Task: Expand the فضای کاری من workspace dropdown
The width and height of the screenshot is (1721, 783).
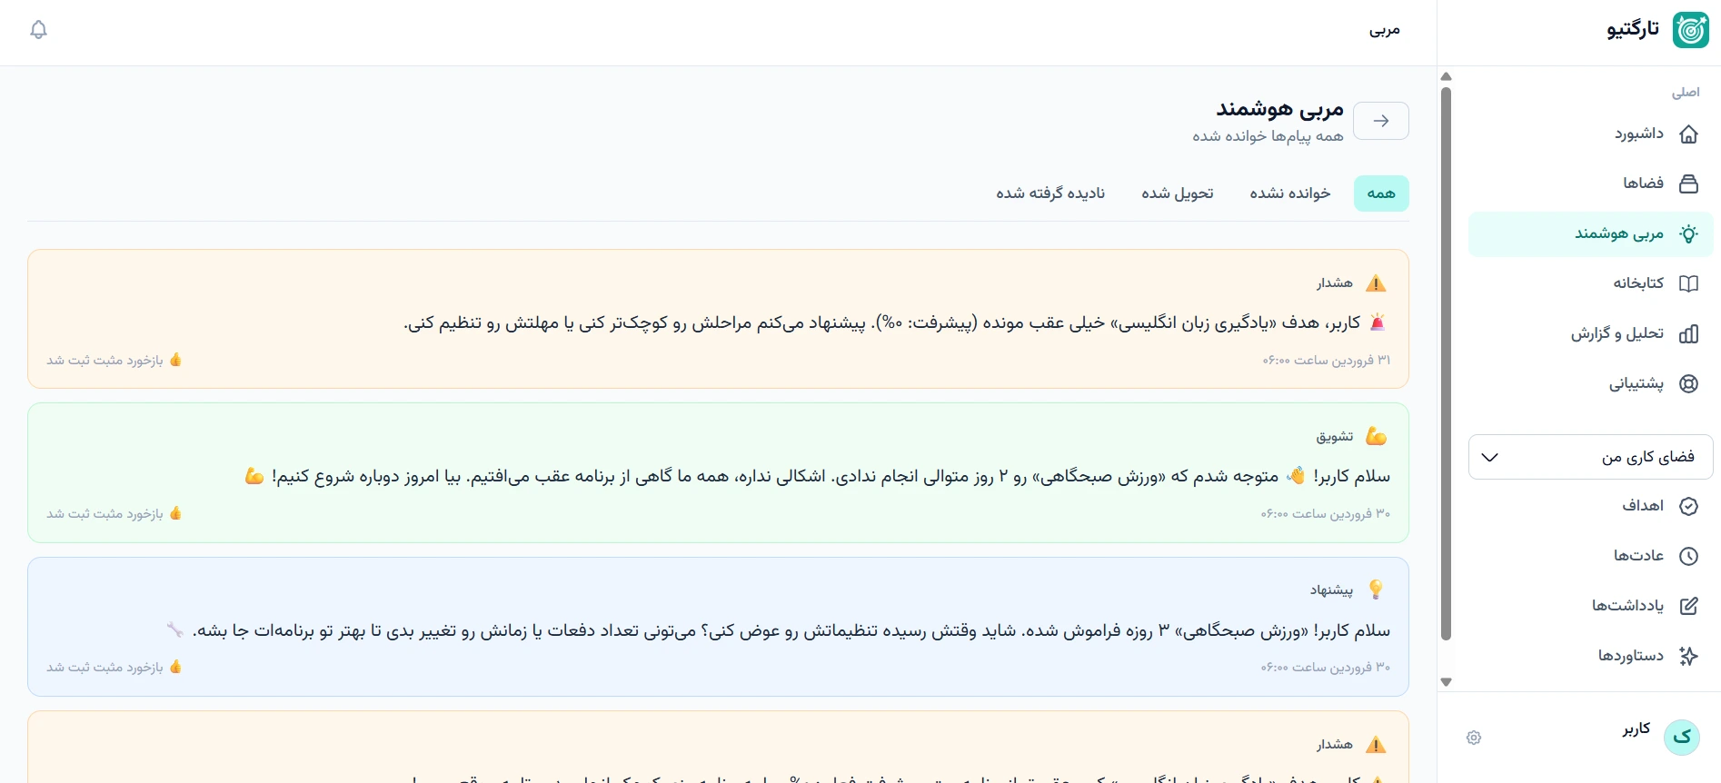Action: coord(1590,457)
